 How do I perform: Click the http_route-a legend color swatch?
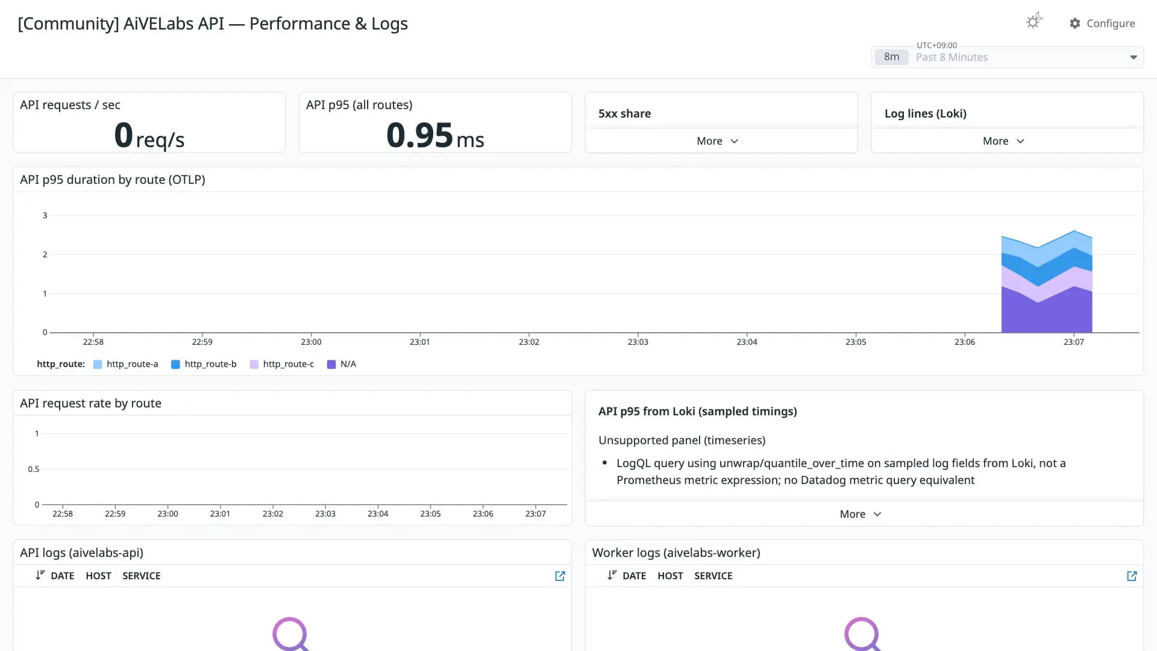coord(98,365)
